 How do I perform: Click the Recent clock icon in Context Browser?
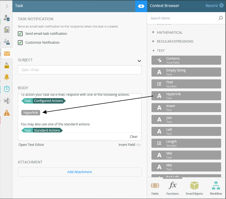tap(221, 5)
